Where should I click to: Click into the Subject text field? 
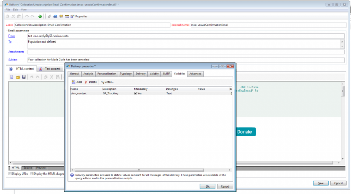[x=186, y=60]
